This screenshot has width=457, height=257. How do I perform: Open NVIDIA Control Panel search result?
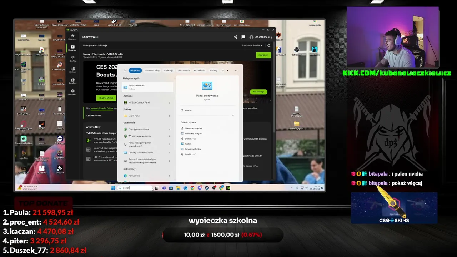click(146, 102)
